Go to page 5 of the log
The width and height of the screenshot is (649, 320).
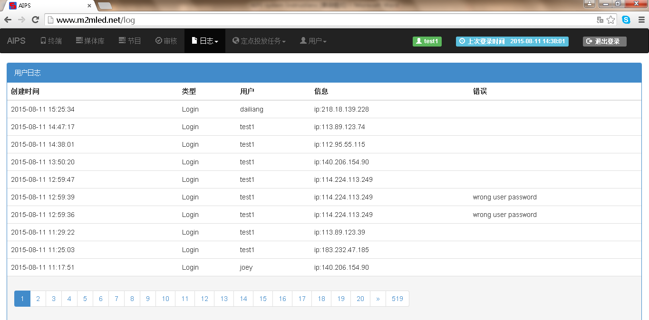tap(85, 299)
